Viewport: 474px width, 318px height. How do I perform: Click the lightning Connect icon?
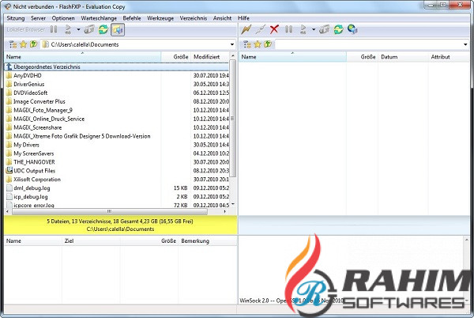246,29
